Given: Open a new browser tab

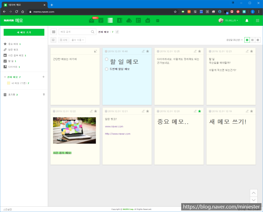Looking at the screenshot, I should [x=52, y=5].
